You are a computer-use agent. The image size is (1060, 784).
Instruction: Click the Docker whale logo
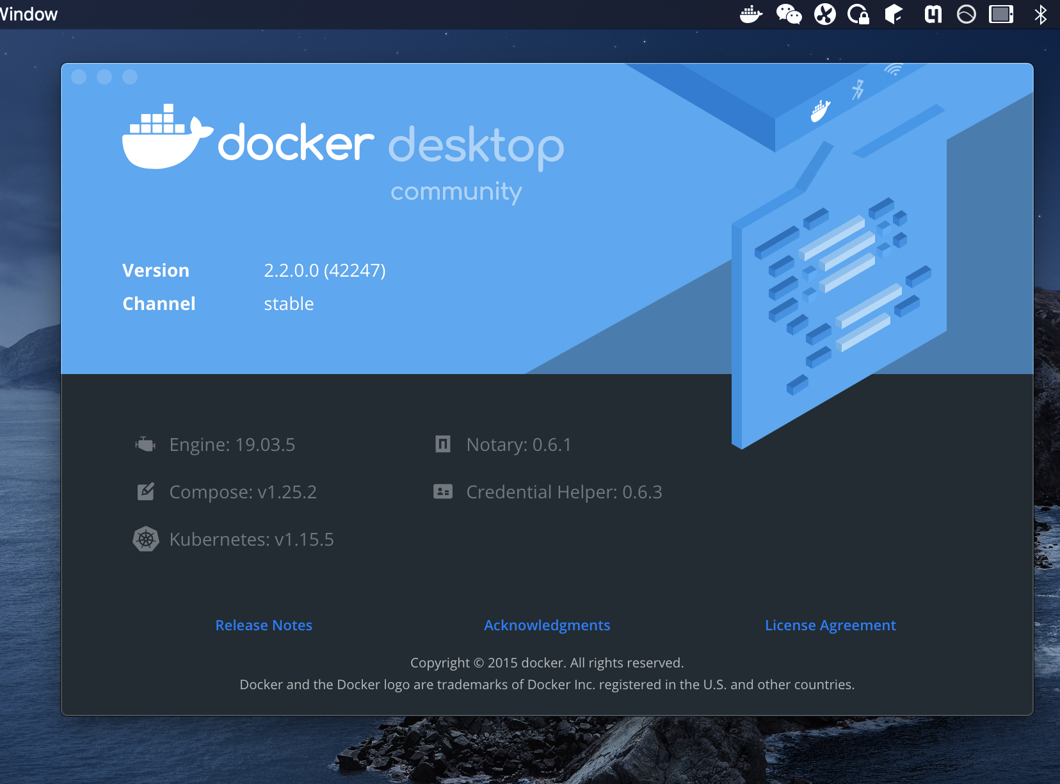[x=168, y=136]
